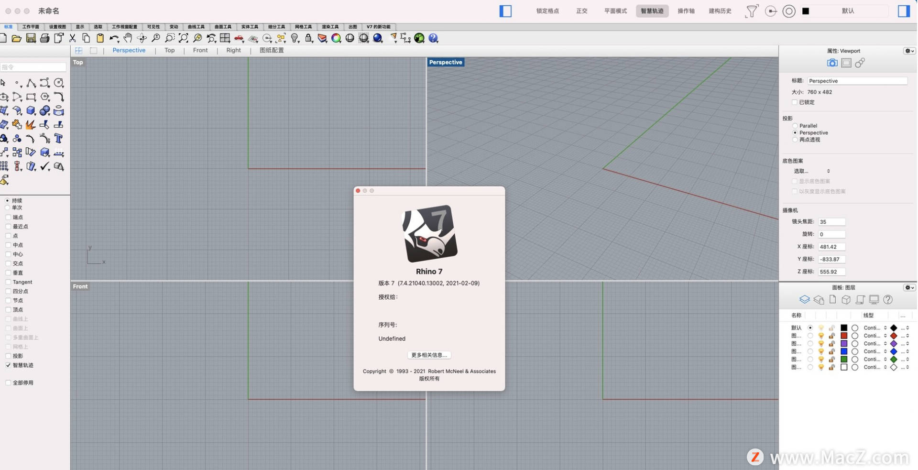Uncheck the 智慧轨迹 checkbox in osnap list
This screenshot has width=918, height=470.
click(8, 365)
